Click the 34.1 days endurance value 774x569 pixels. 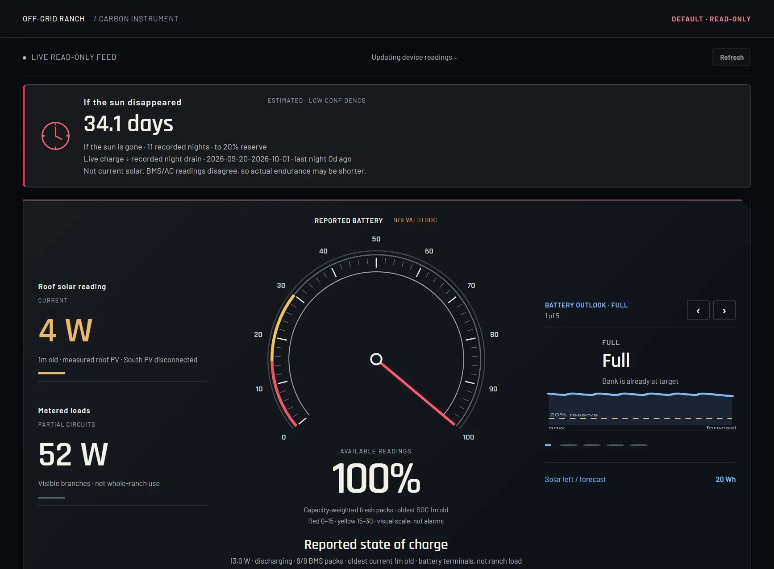[129, 124]
